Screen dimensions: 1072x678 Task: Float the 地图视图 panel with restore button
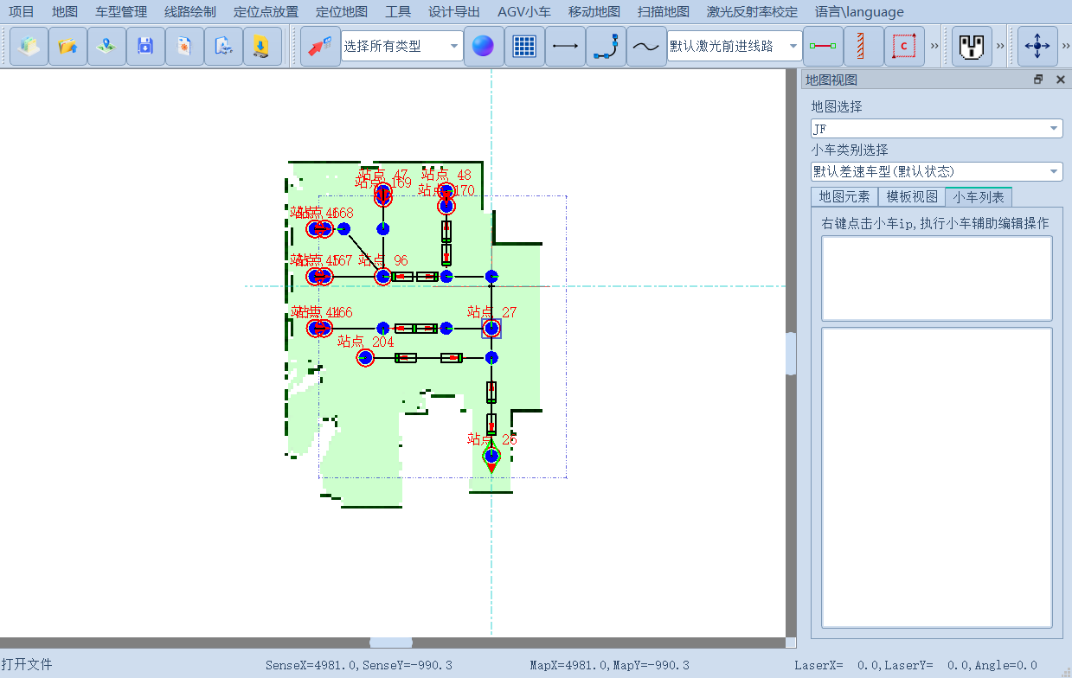[1038, 80]
